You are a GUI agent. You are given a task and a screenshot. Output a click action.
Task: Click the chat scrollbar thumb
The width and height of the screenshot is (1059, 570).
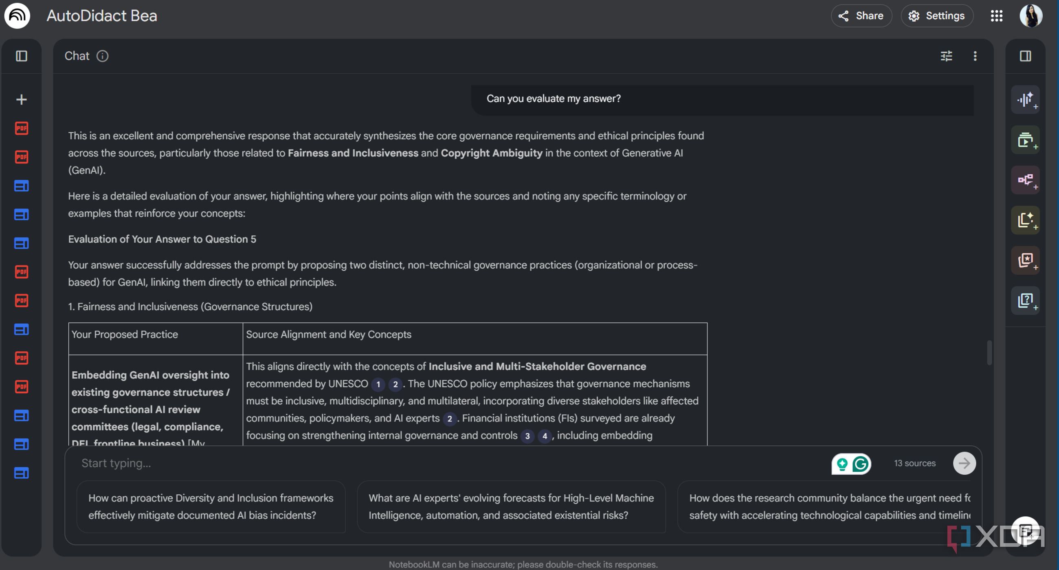989,352
